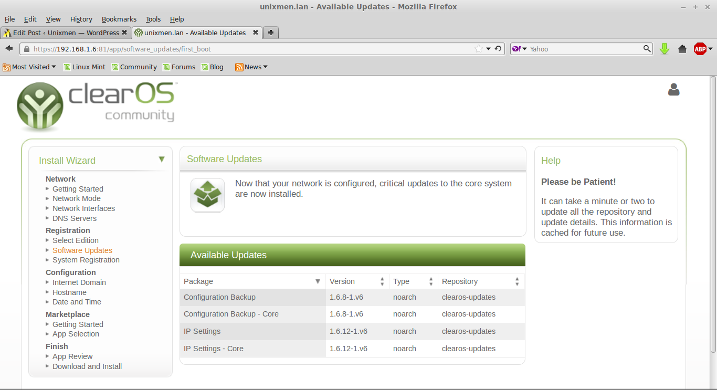Open the View menu
Image resolution: width=717 pixels, height=390 pixels.
[53, 19]
